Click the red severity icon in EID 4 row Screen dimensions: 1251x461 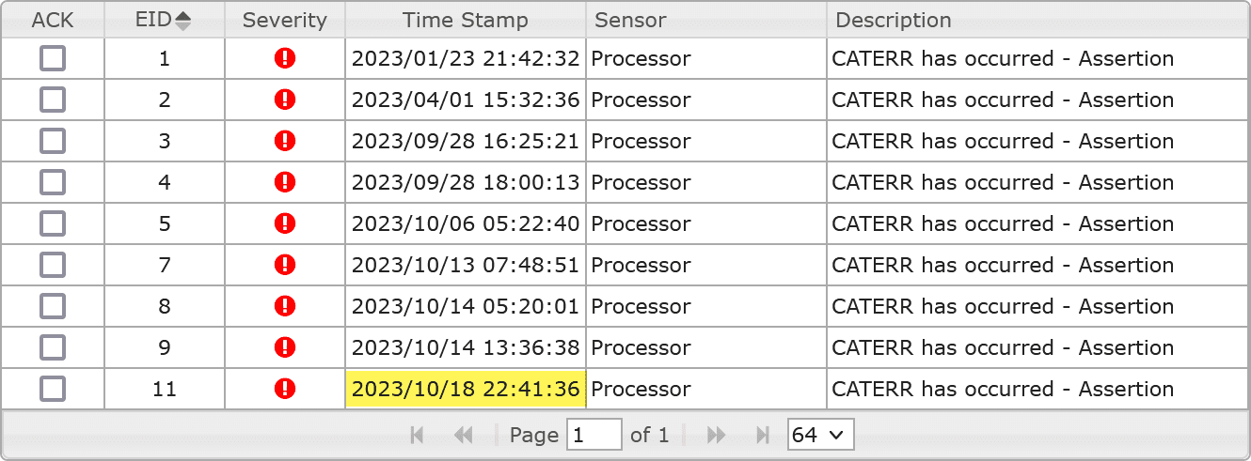point(285,182)
